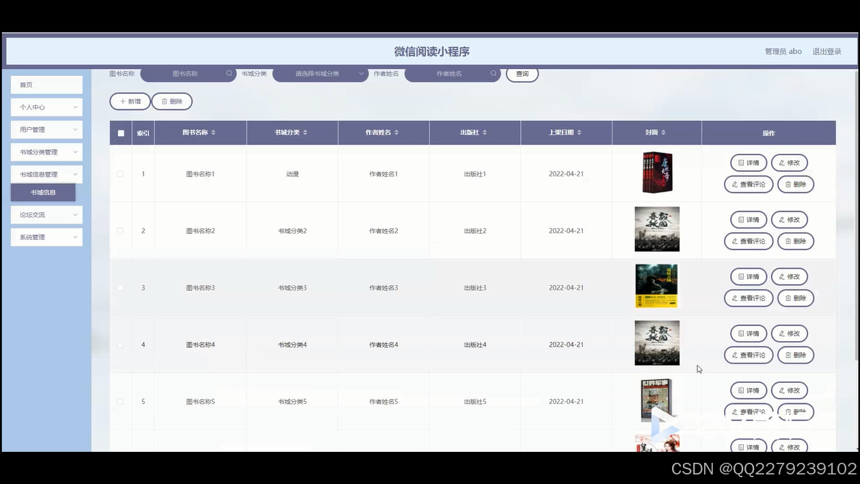Click the plus icon on the 新增 button

[x=122, y=101]
